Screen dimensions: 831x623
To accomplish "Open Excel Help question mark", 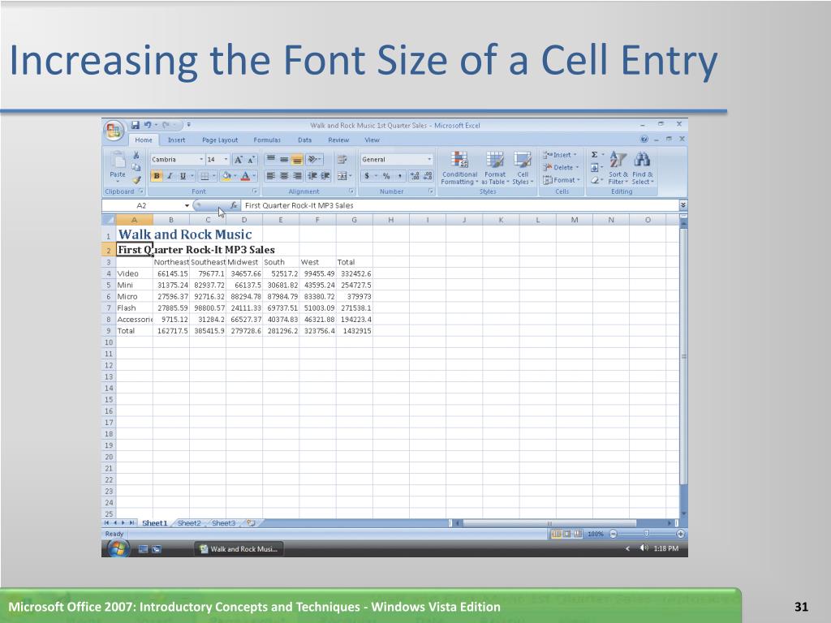I will [x=644, y=140].
